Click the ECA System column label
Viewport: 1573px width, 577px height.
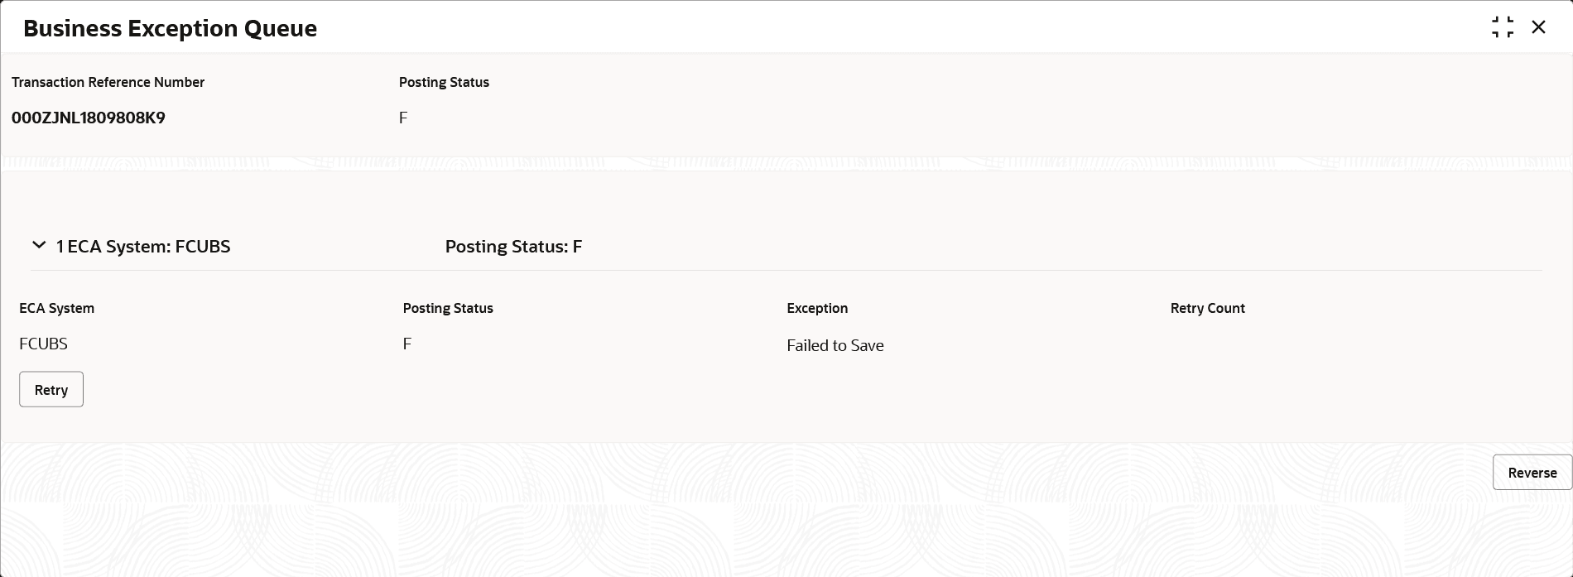click(x=56, y=308)
